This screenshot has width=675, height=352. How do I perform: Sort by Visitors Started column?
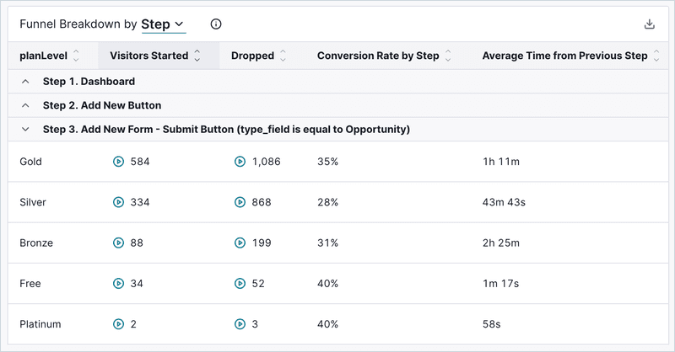tap(197, 56)
